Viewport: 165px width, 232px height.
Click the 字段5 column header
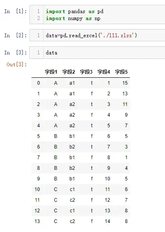pyautogui.click(x=121, y=72)
